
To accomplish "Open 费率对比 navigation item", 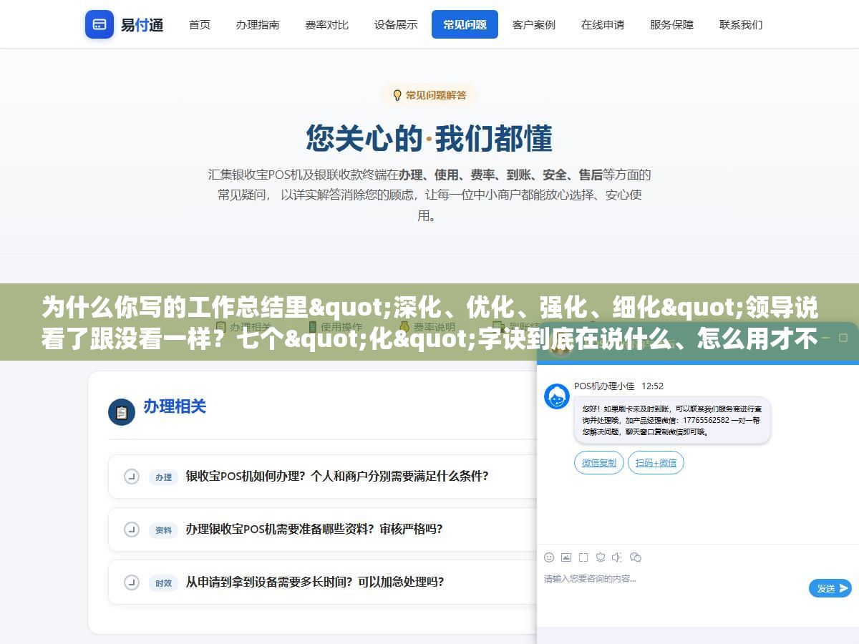I will point(326,24).
